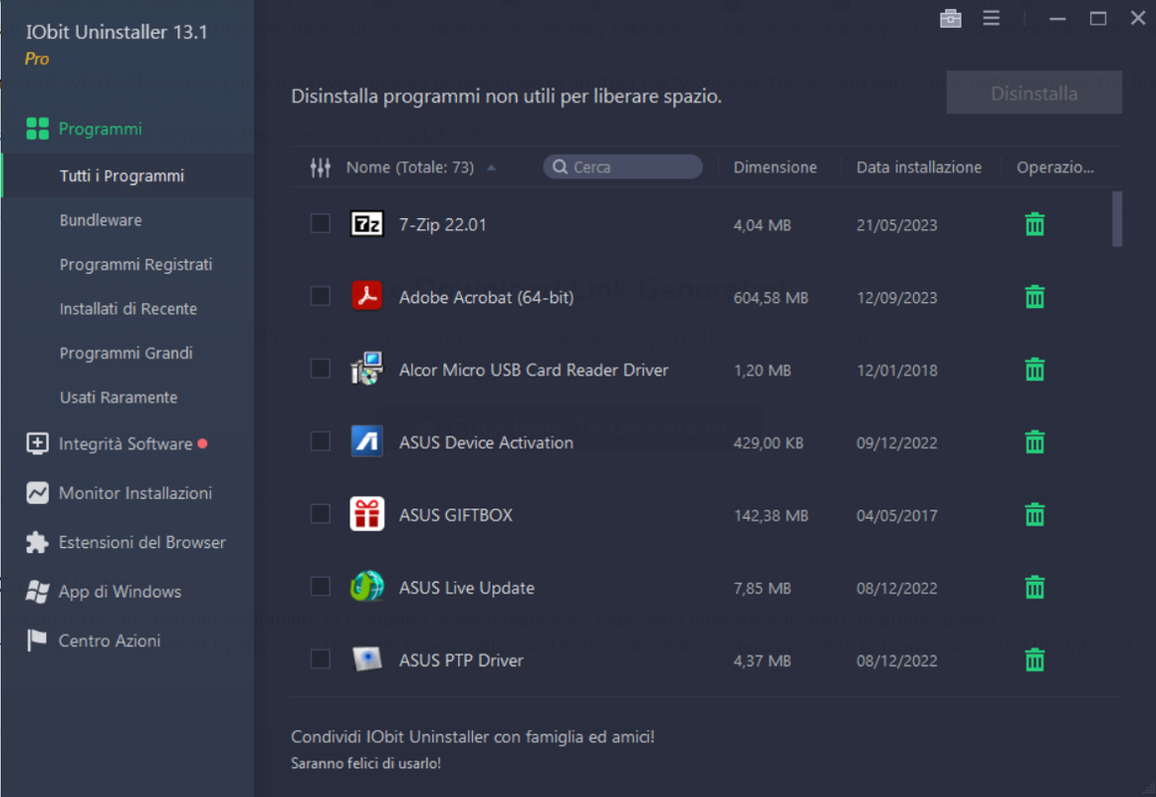Click the 12/01/2018 install date
Screen dimensions: 1156x797
point(896,371)
